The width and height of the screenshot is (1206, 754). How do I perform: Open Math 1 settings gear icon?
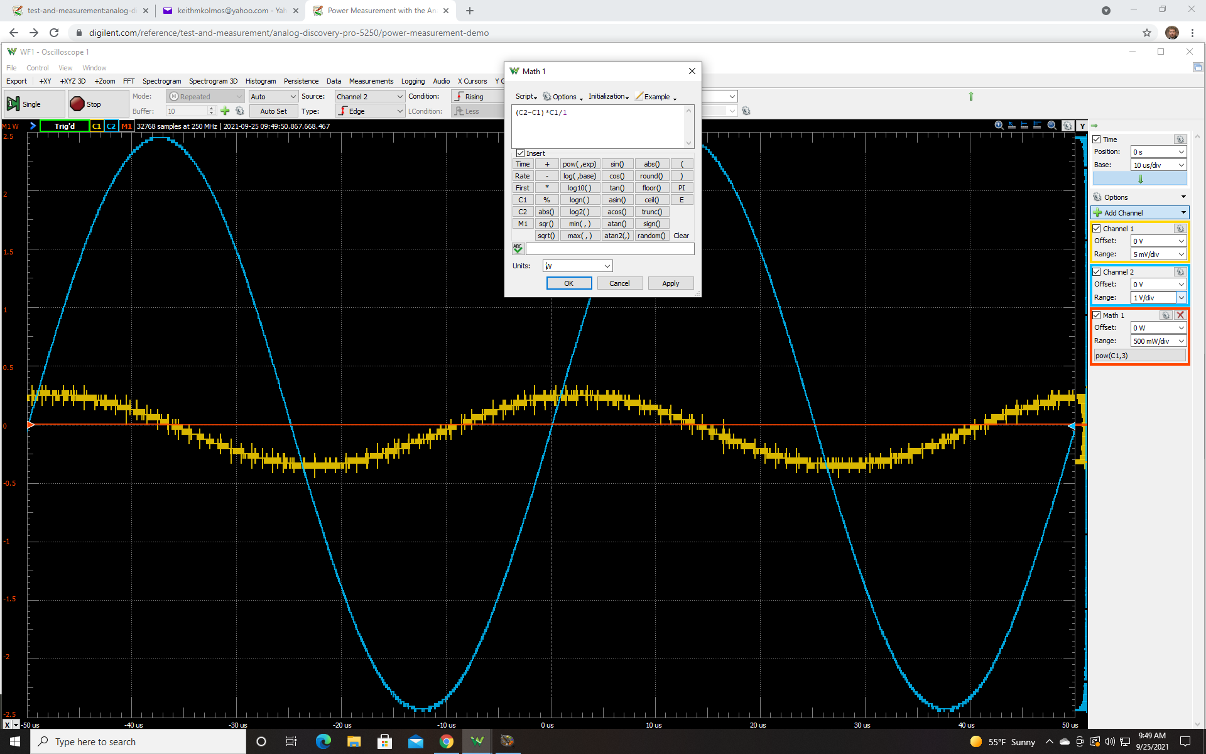(x=1166, y=315)
